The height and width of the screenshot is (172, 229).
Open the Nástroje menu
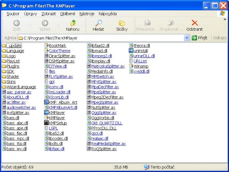point(87,14)
